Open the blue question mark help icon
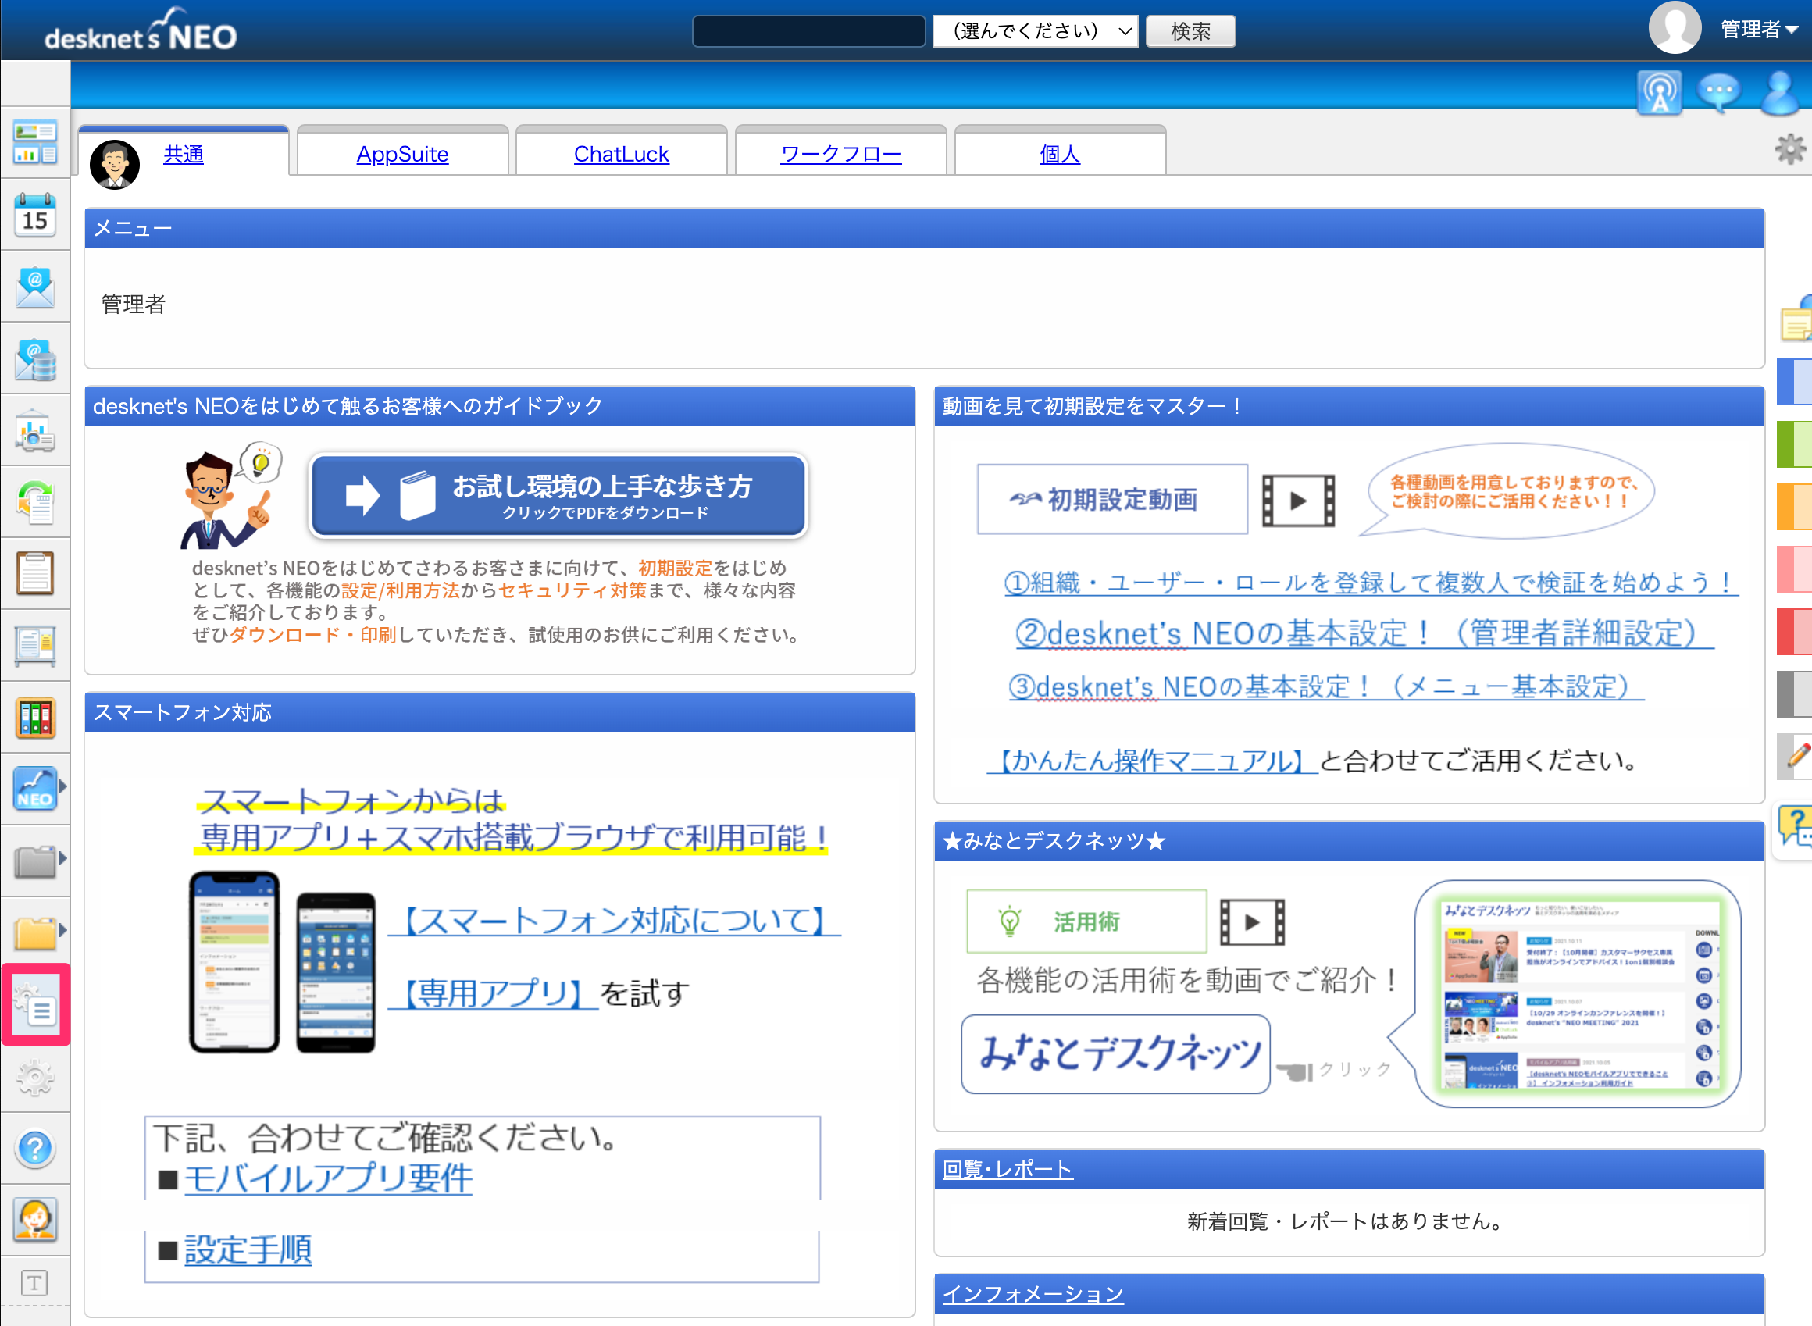1812x1326 pixels. (x=35, y=1149)
